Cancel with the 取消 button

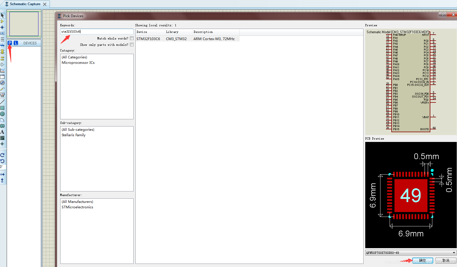(x=446, y=261)
